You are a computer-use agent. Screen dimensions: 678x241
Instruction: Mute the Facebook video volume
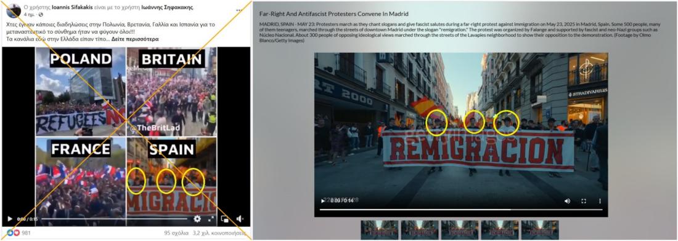240,219
